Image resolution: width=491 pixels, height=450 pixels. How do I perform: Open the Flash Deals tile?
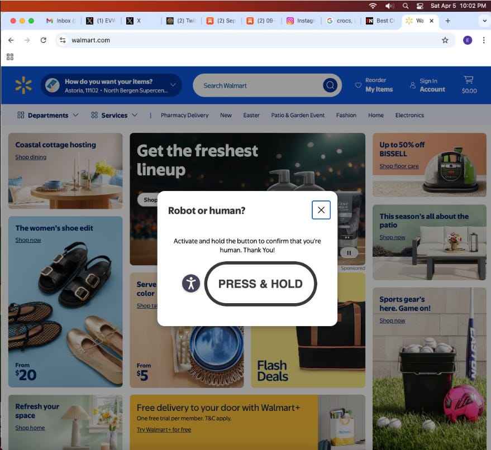308,357
